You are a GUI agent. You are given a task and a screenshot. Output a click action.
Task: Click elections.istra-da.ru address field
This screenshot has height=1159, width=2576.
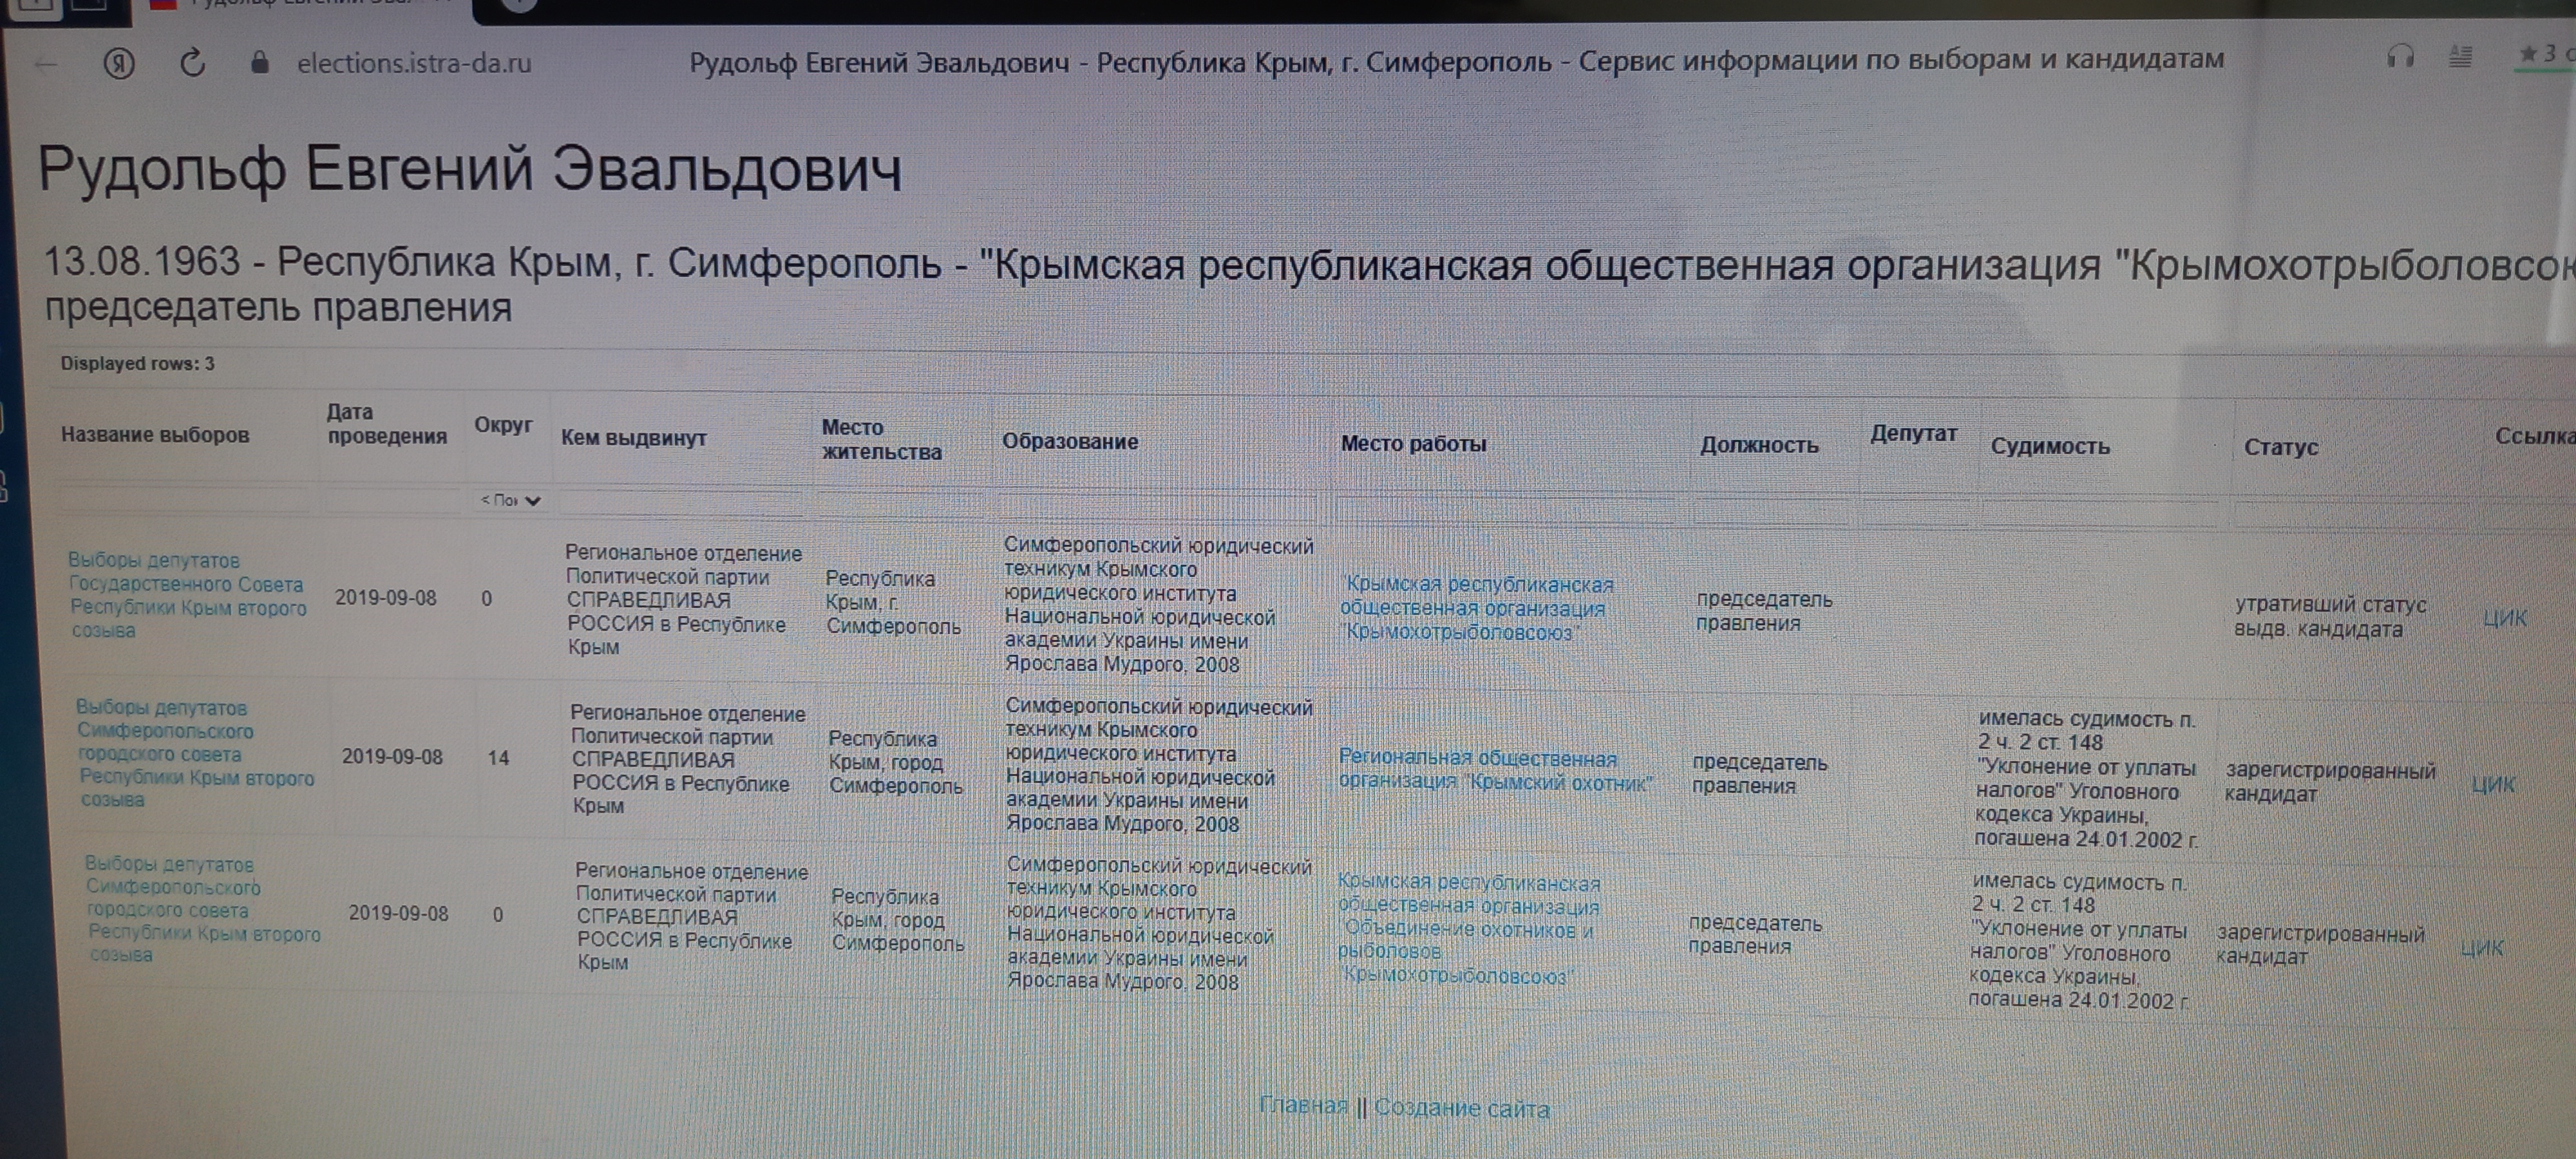click(x=414, y=63)
